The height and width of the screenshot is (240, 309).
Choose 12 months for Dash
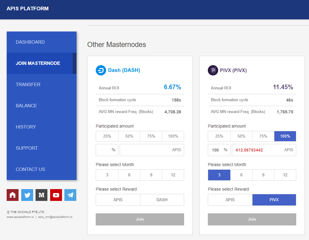point(173,175)
